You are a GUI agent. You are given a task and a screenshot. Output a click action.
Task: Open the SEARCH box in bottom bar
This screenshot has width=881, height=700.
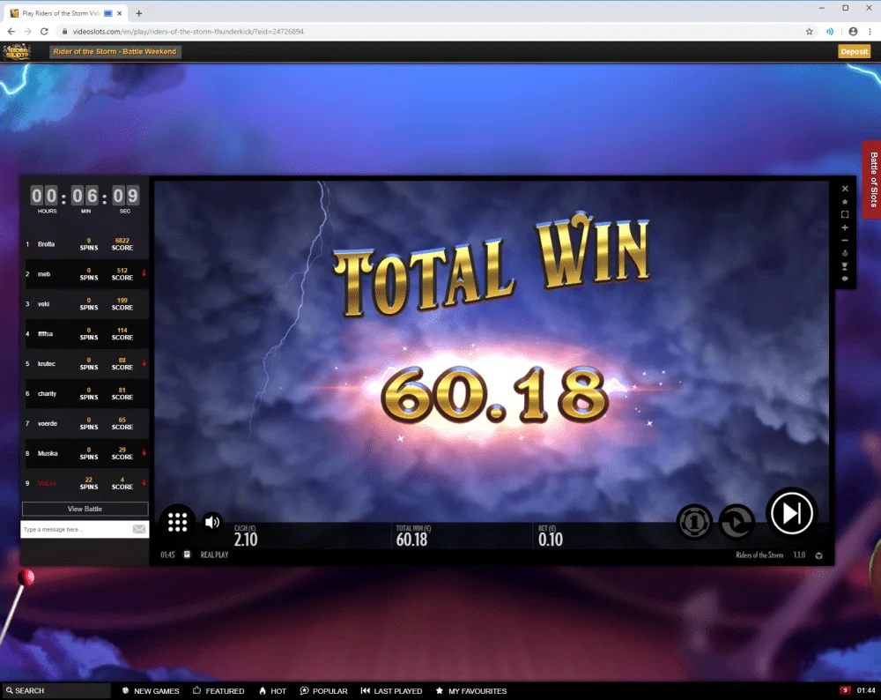tap(56, 690)
